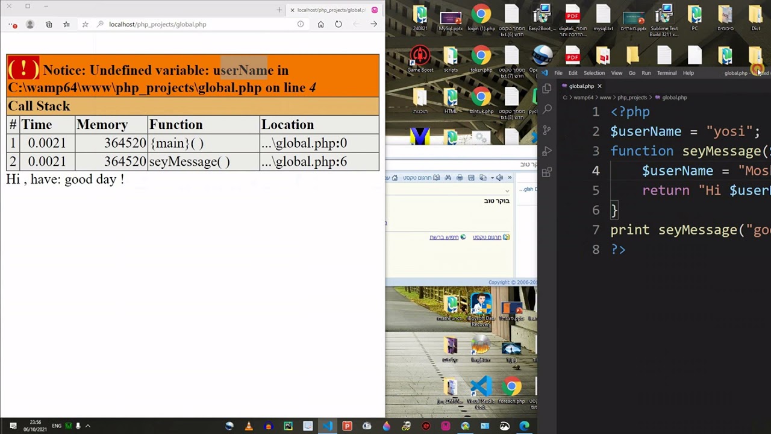The height and width of the screenshot is (434, 771).
Task: Open new browser tab with plus button
Action: click(279, 10)
